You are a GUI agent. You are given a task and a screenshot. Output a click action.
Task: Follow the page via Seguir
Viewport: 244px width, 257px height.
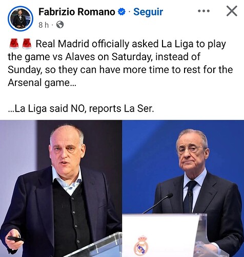(148, 12)
